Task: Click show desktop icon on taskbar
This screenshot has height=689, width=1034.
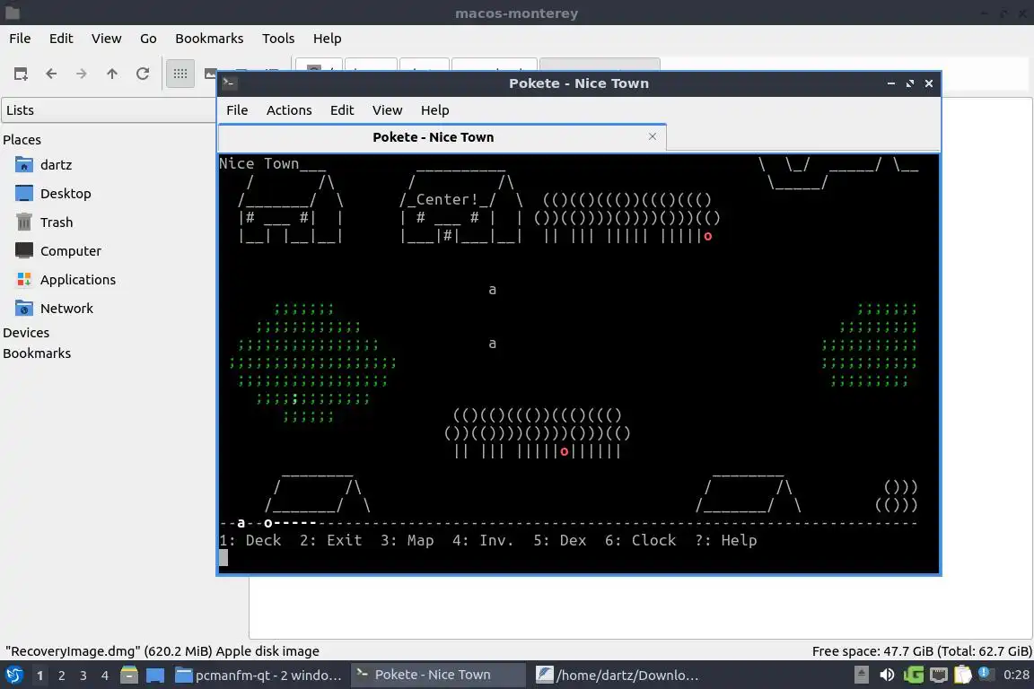Action: click(x=155, y=676)
